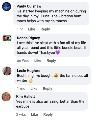The width and height of the screenshot is (97, 121).
Task: Click the star-struck emoji in Lexie's comment
Action: point(56,75)
